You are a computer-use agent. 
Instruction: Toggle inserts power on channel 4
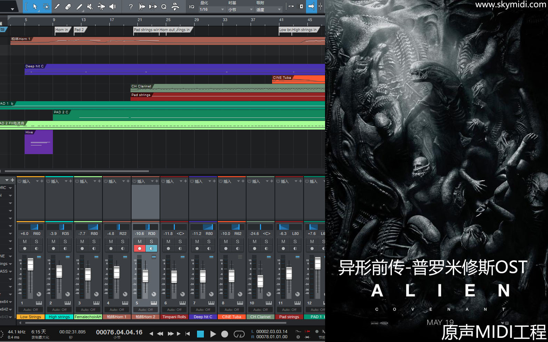tap(106, 181)
